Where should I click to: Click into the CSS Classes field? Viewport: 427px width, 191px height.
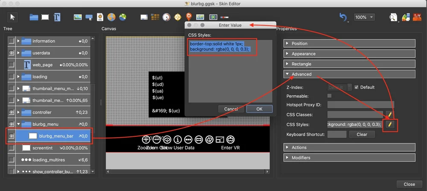point(355,115)
